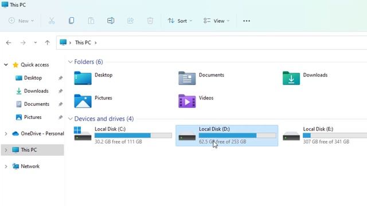Open the See more ellipsis menu
Image resolution: width=367 pixels, height=206 pixels.
click(x=247, y=21)
